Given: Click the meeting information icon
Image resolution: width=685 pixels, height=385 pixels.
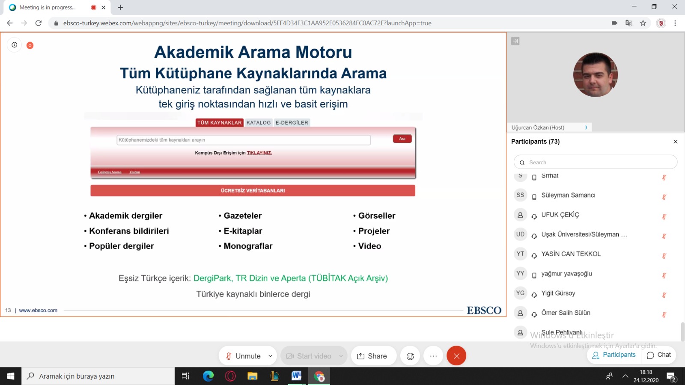Looking at the screenshot, I should pos(14,45).
